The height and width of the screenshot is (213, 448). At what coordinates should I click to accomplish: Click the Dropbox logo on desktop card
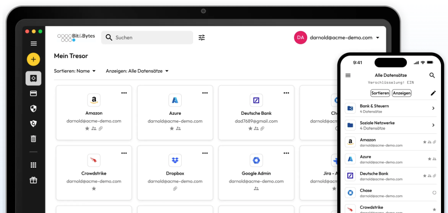point(175,160)
